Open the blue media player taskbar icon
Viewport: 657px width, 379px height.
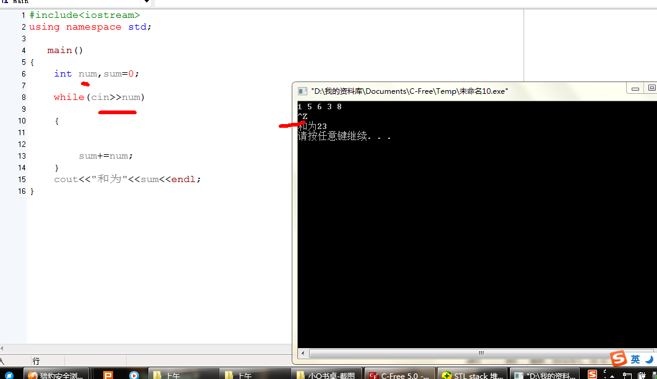point(134,375)
